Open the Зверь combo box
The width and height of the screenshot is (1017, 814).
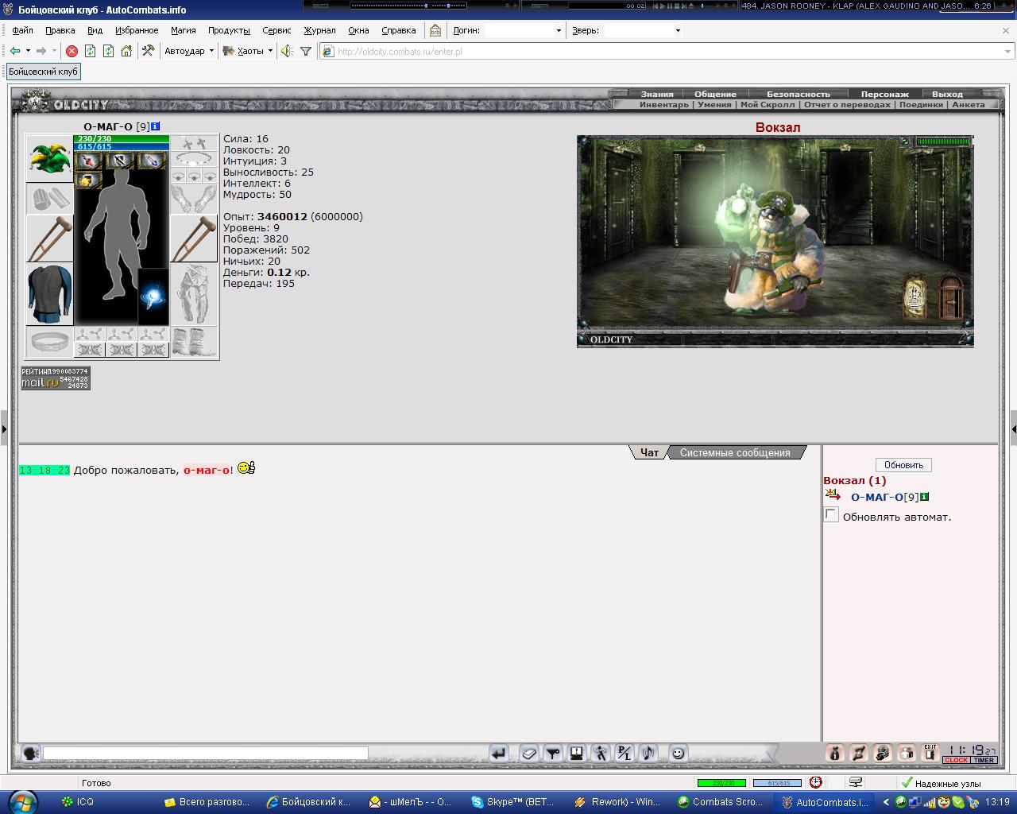[643, 30]
